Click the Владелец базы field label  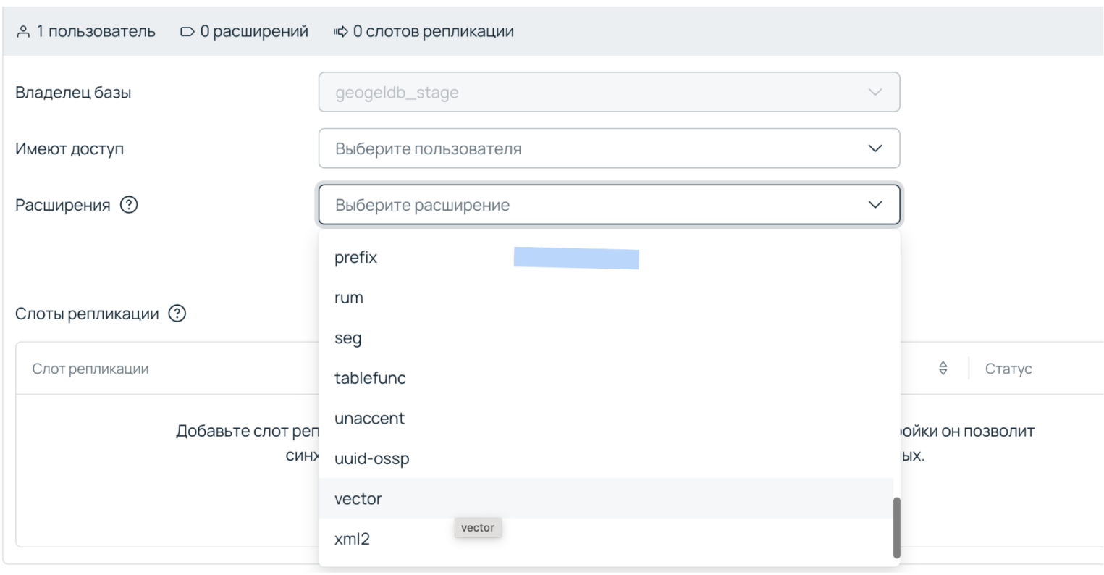click(x=73, y=93)
